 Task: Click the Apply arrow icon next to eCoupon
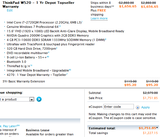138,108
